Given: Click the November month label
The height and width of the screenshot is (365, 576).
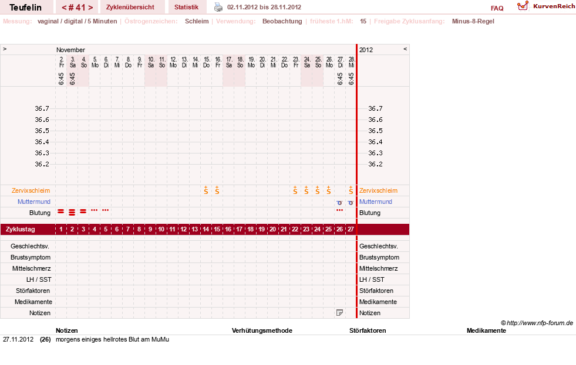Looking at the screenshot, I should click(70, 50).
